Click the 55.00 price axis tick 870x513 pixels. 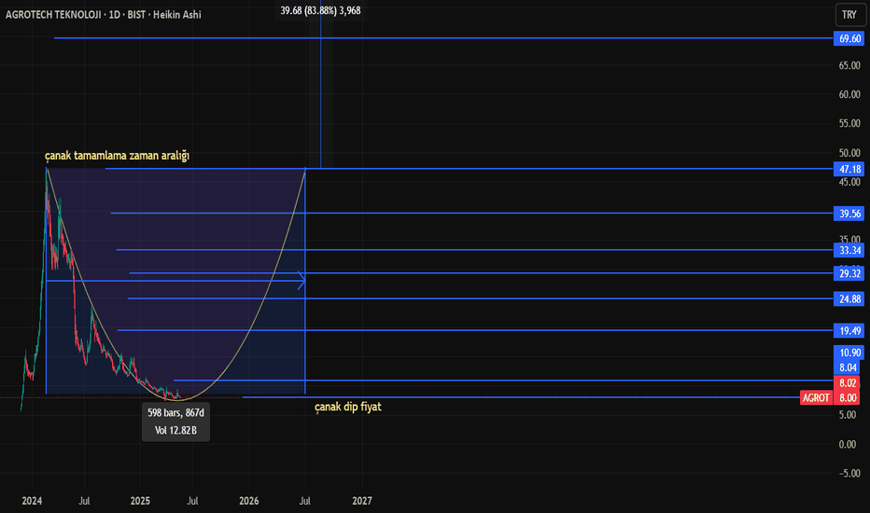(849, 123)
